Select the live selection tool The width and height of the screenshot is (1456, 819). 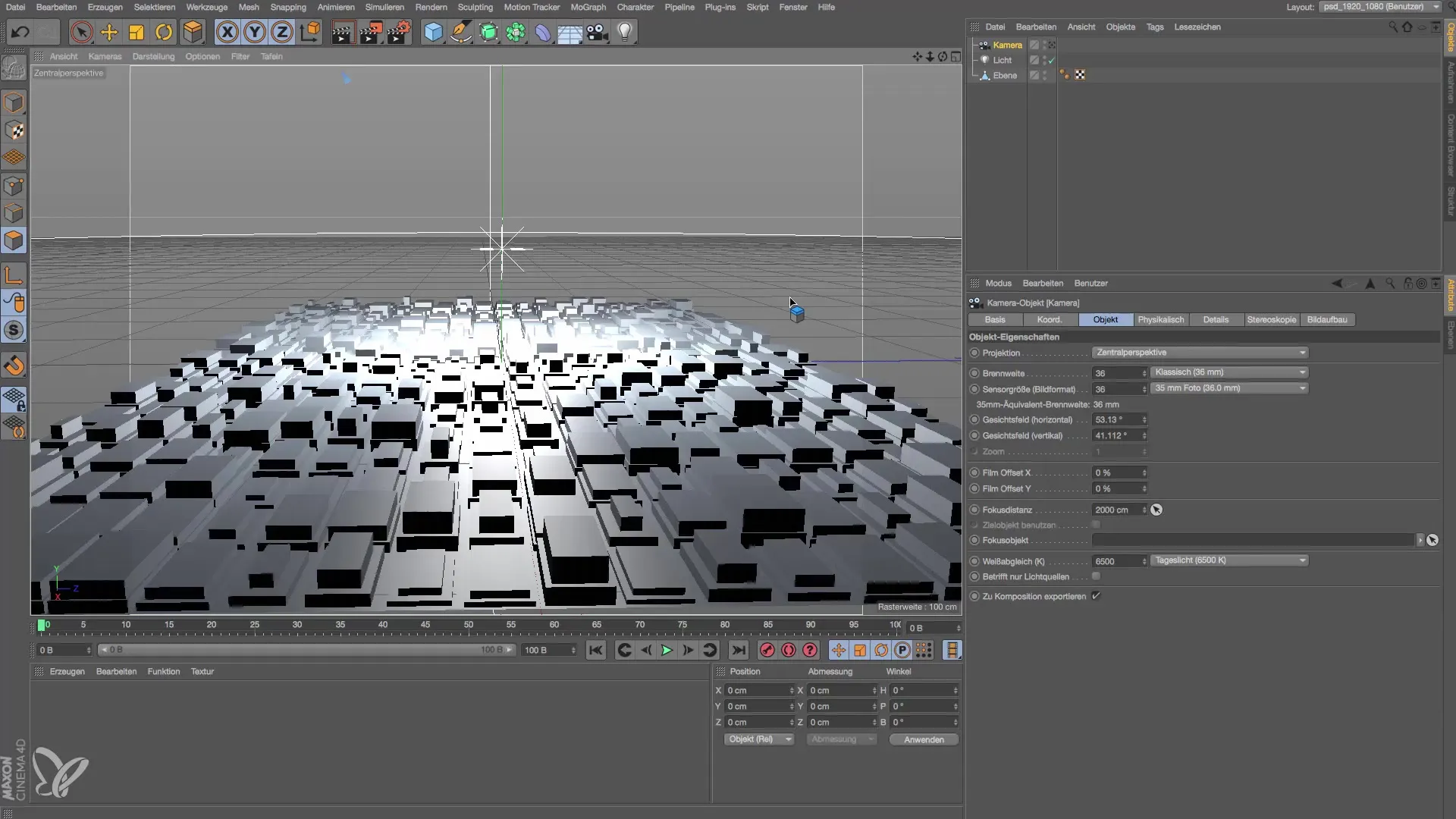click(81, 32)
